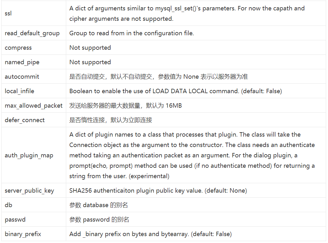
Task: Click the auth_plugin_map parameter name
Action: pos(29,155)
